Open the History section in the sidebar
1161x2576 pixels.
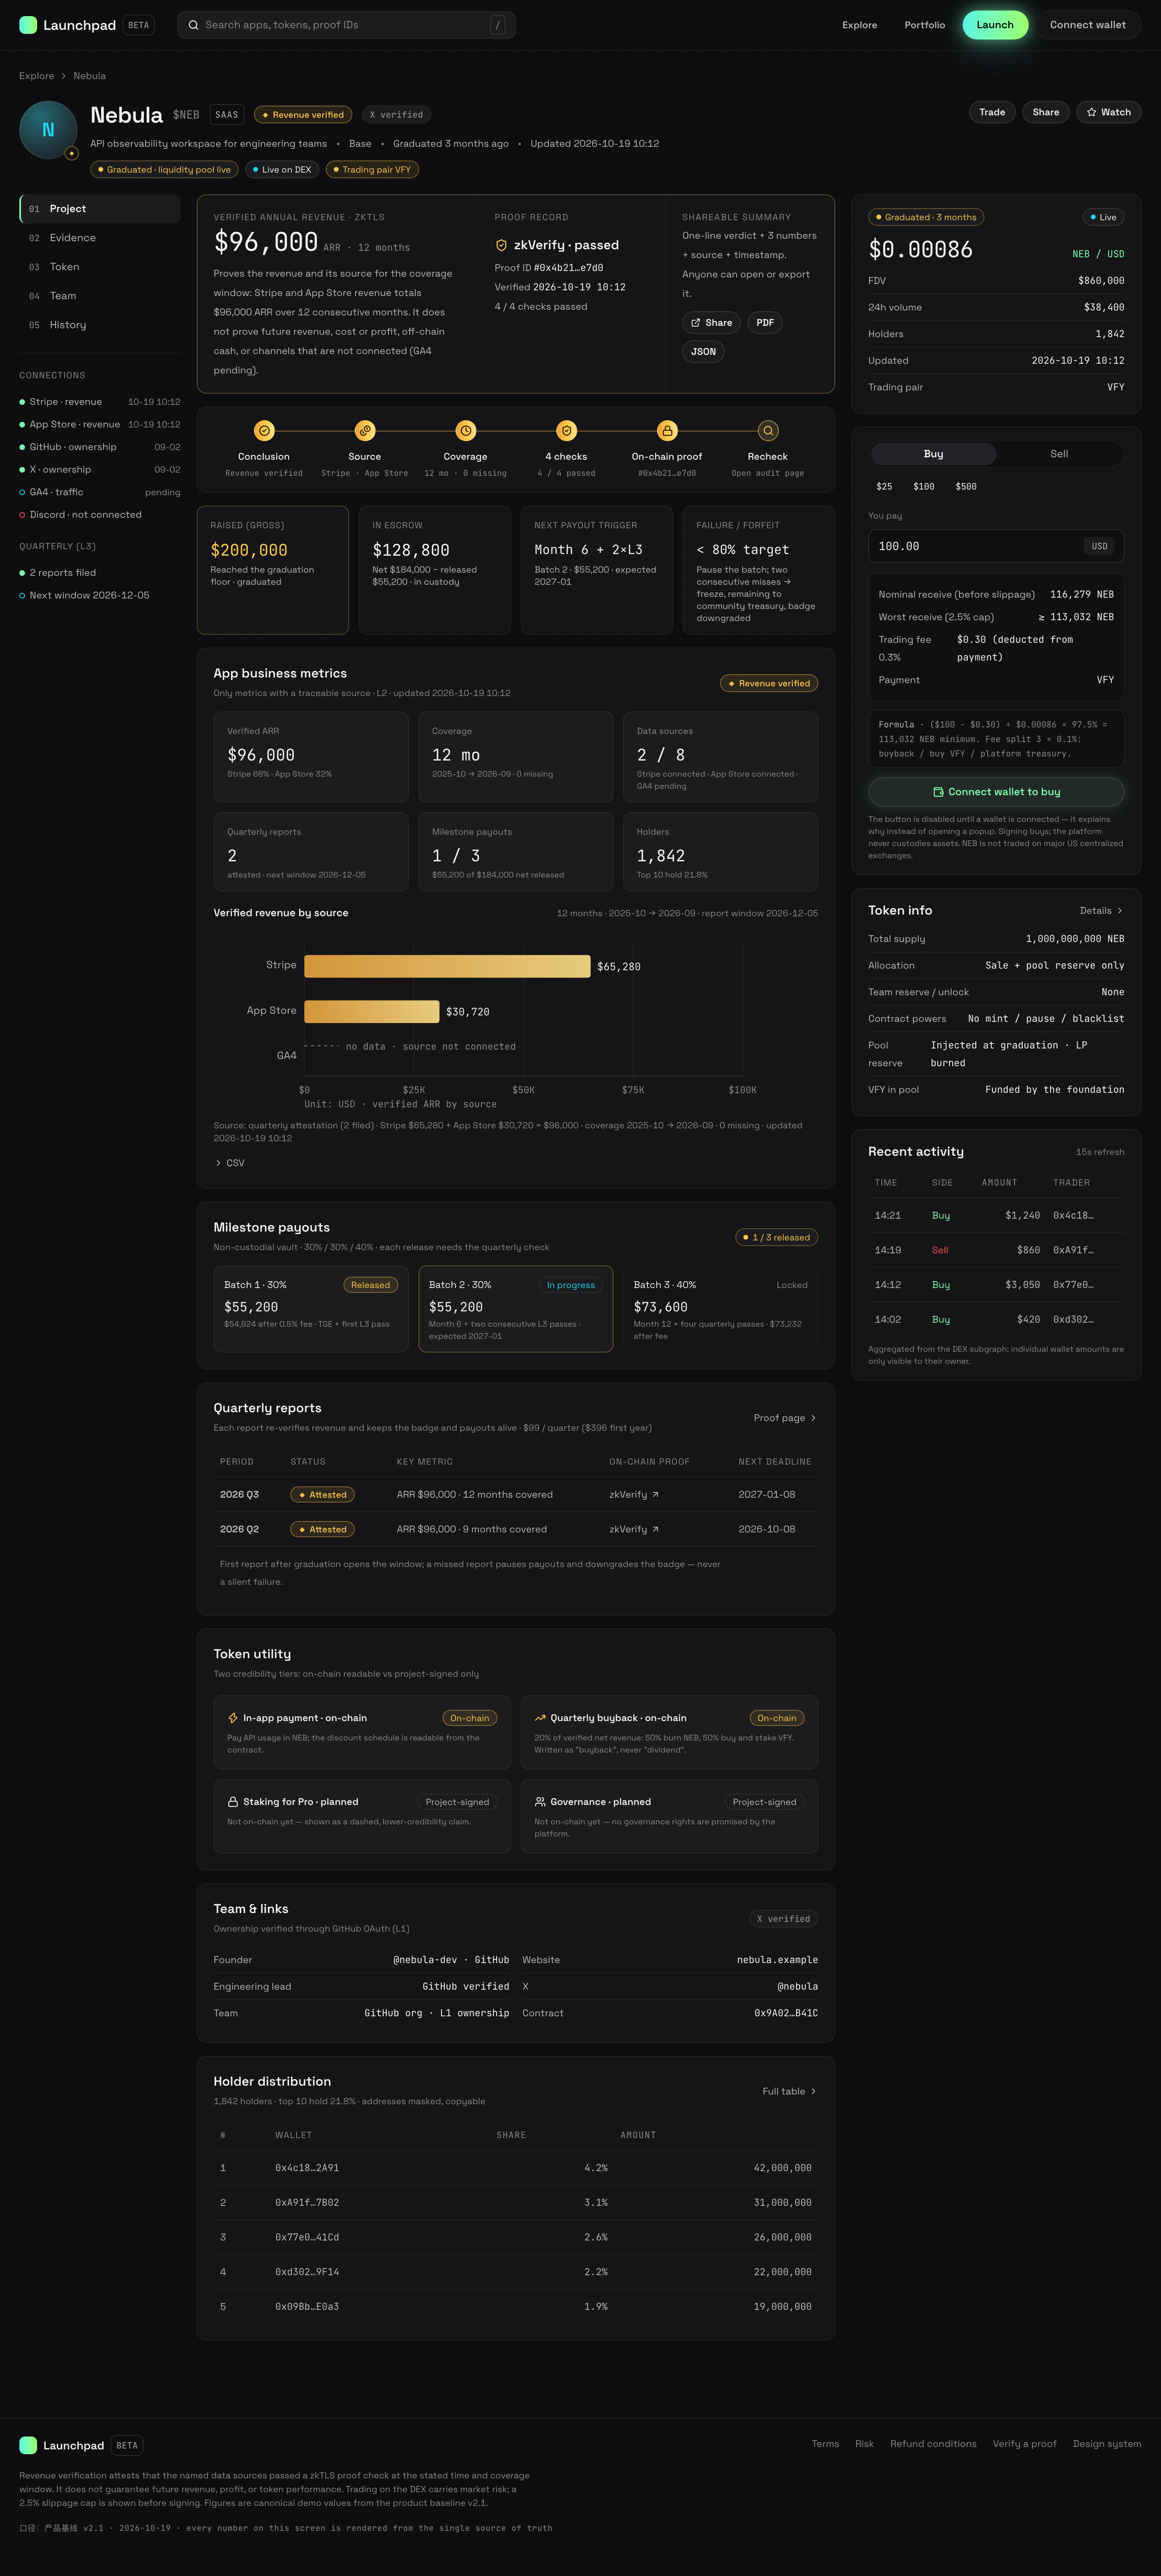point(100,325)
